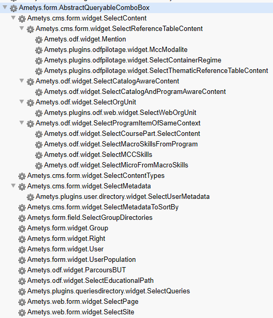Select Ametys.web.form.widget.SelectPage entry
This screenshot has height=318, width=273.
point(83,302)
